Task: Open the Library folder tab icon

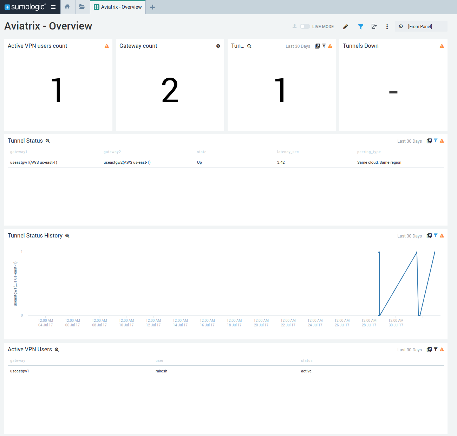Action: pyautogui.click(x=82, y=7)
